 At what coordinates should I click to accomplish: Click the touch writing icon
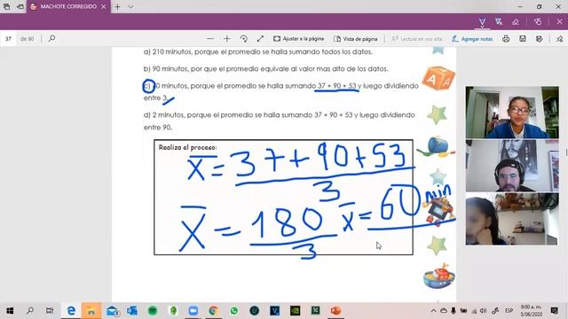[x=538, y=22]
